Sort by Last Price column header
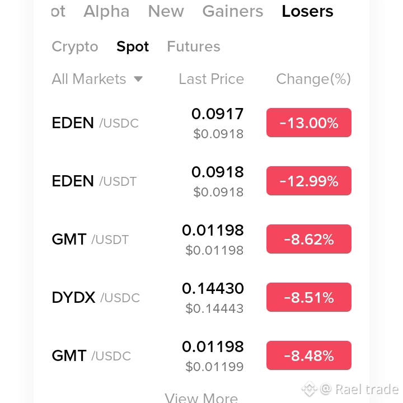 [x=211, y=79]
